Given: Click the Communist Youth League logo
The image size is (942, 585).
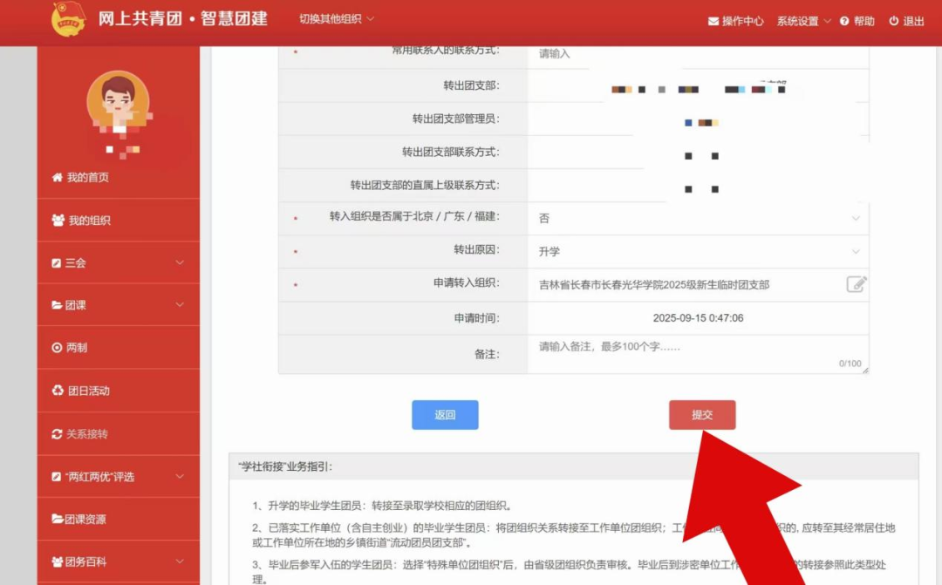Looking at the screenshot, I should point(68,19).
